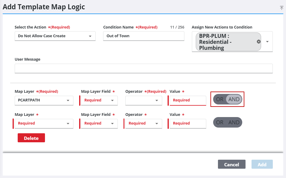Select OR on the second condition row
This screenshot has width=286, height=178.
219,122
